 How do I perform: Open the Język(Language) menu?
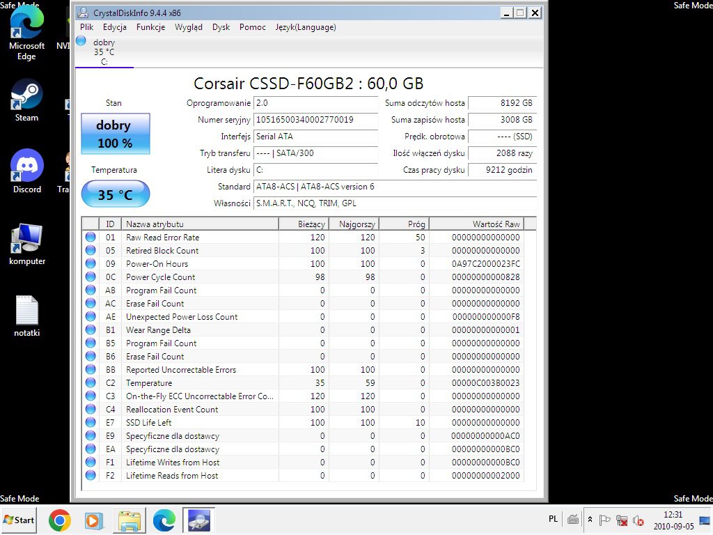point(306,27)
